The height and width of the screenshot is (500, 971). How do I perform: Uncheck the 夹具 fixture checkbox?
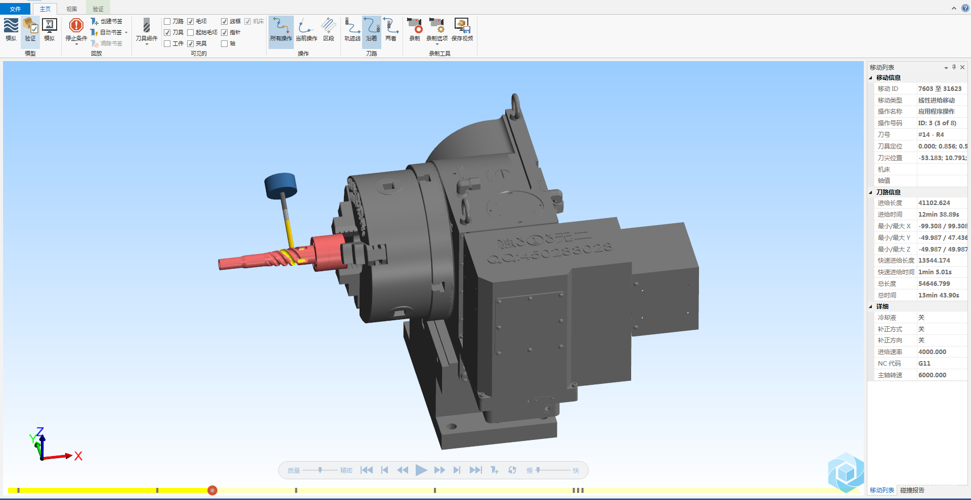191,43
